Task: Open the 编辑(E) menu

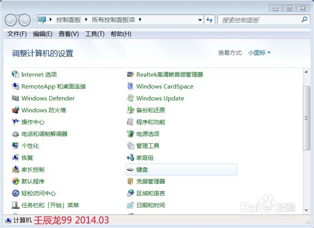Action: click(43, 34)
